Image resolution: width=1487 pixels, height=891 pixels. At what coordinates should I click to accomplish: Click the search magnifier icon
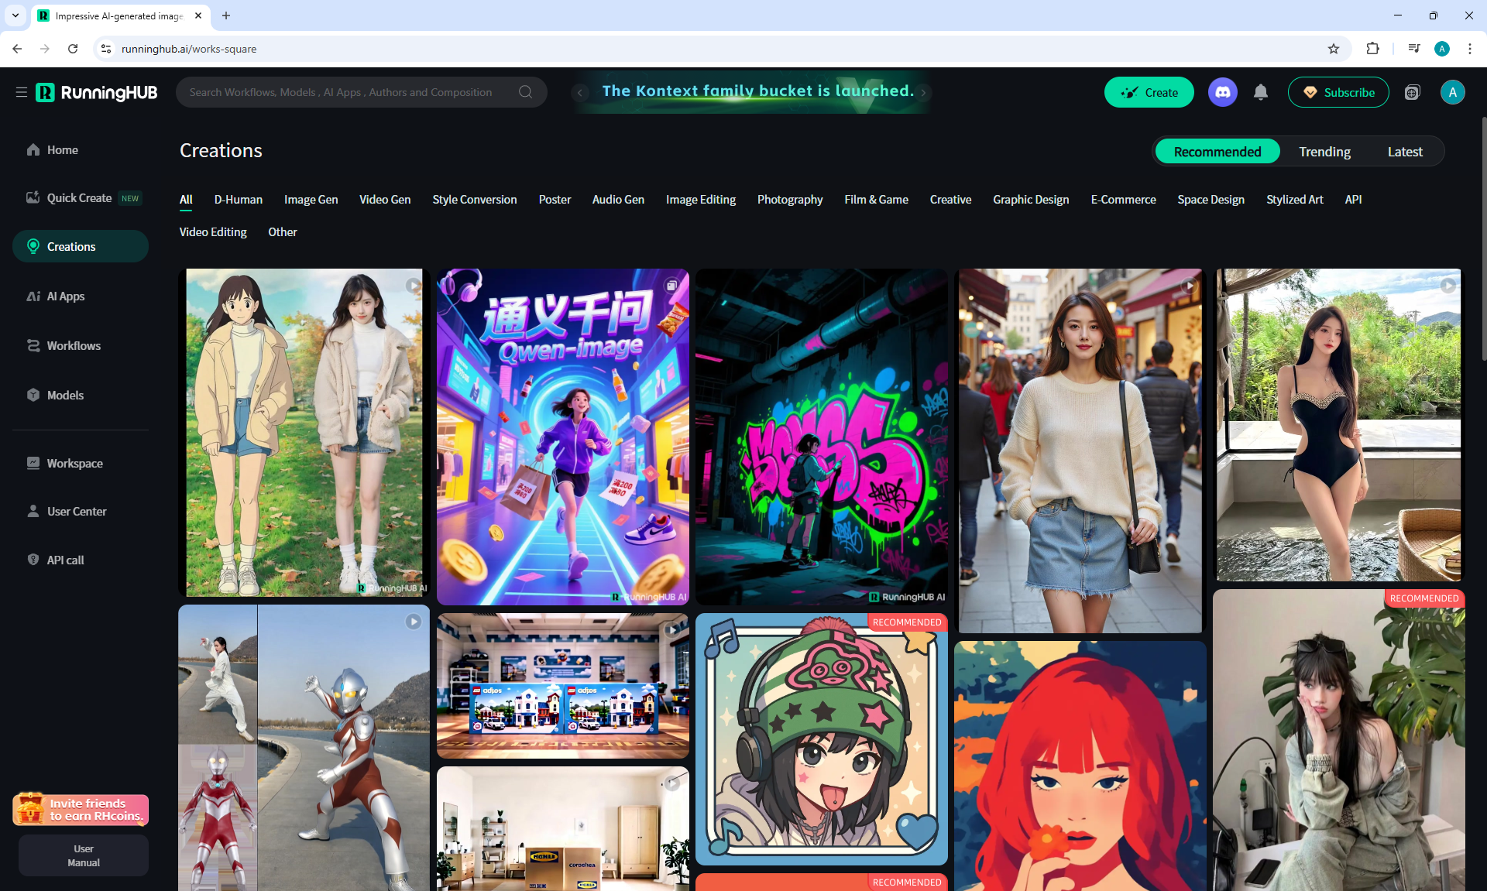526,92
